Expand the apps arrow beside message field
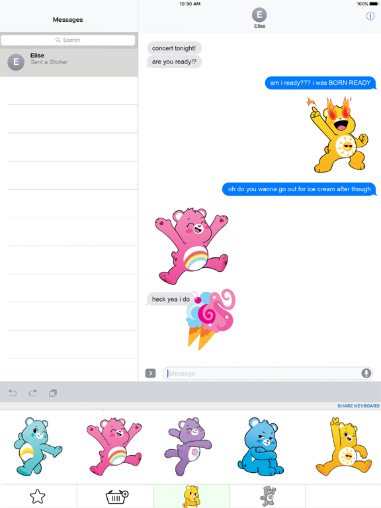This screenshot has height=508, width=381. (x=150, y=373)
